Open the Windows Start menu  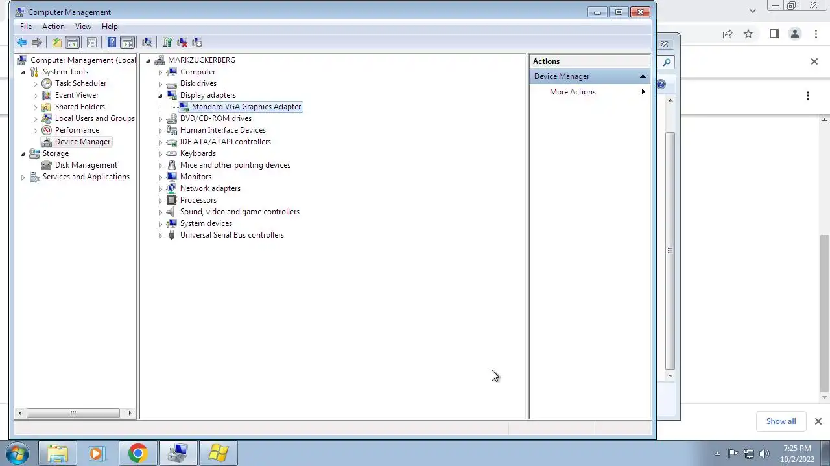tap(18, 453)
